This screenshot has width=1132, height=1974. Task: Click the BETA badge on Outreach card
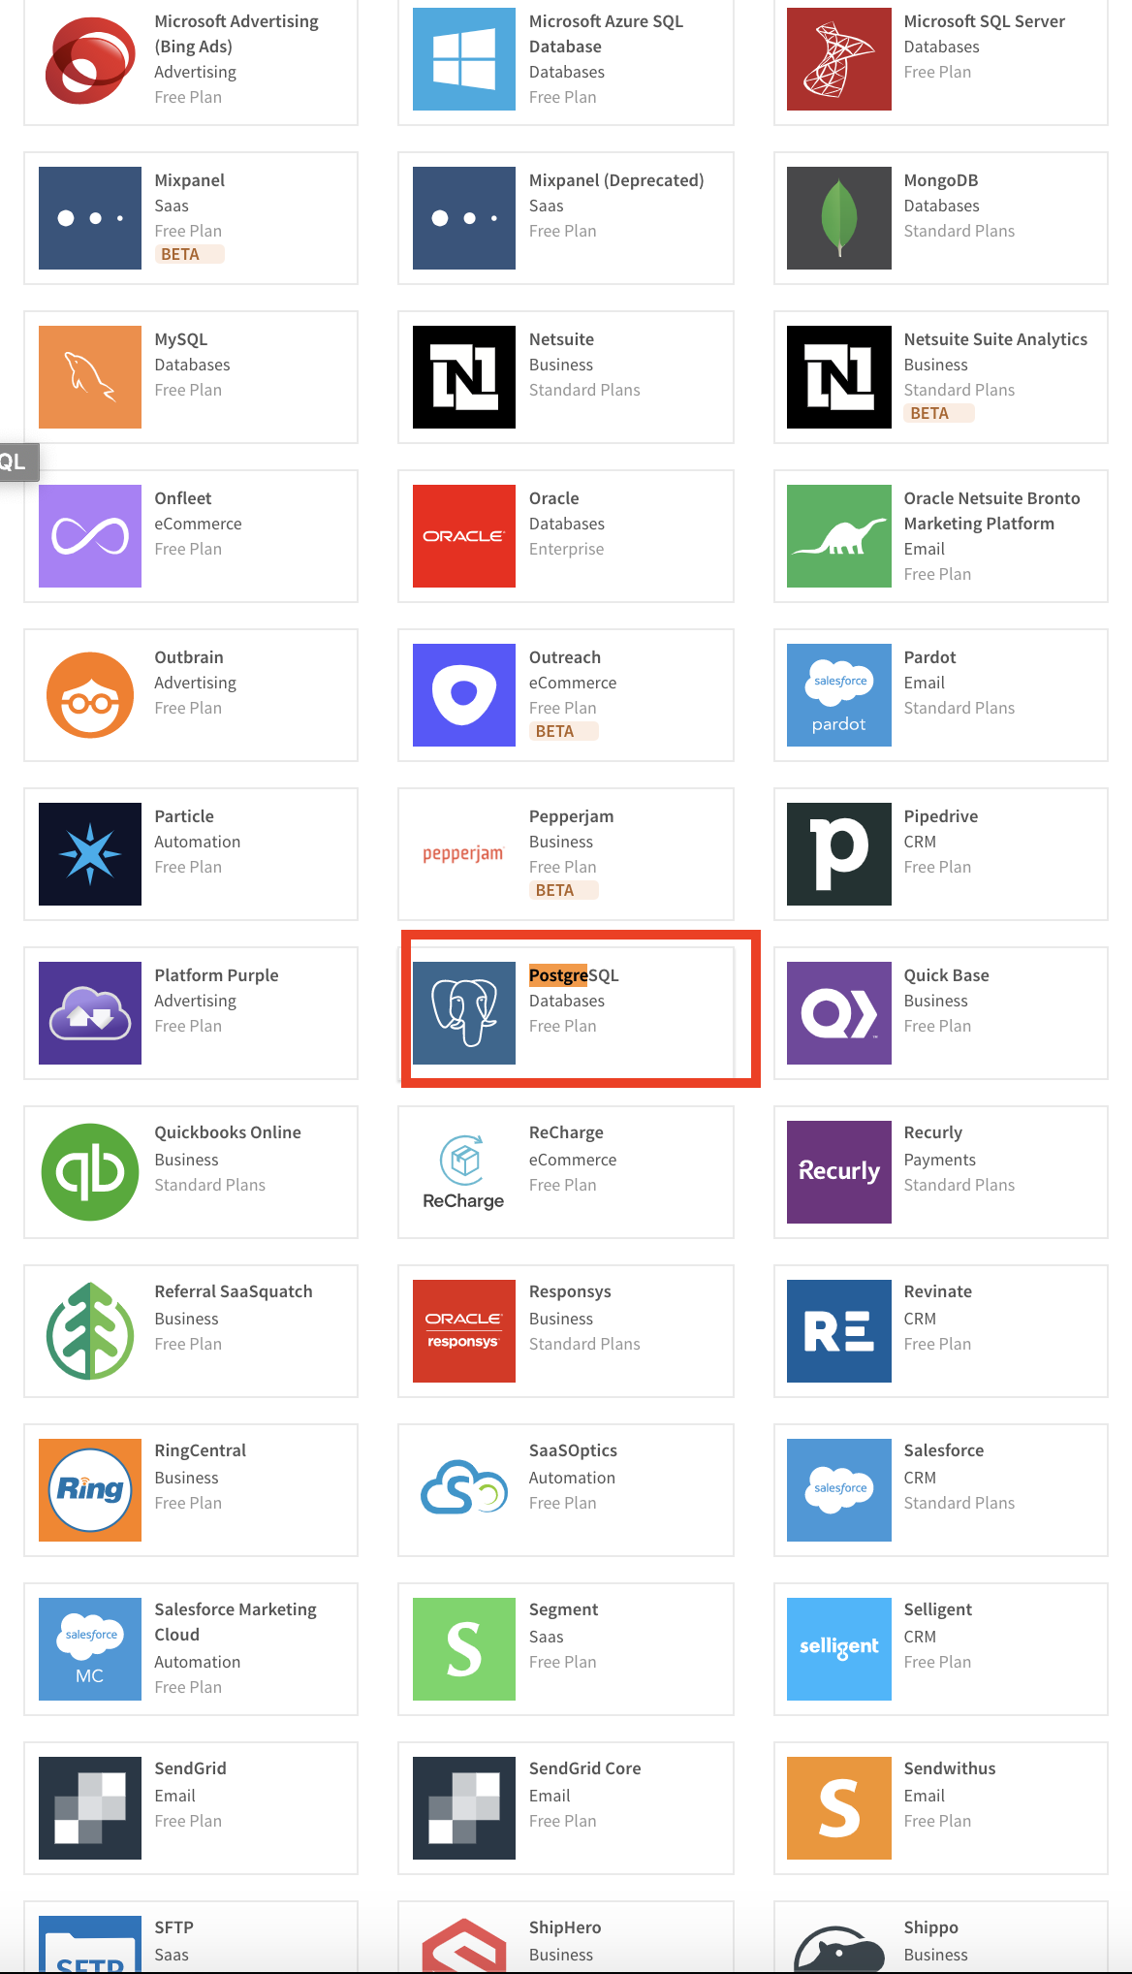pyautogui.click(x=564, y=731)
